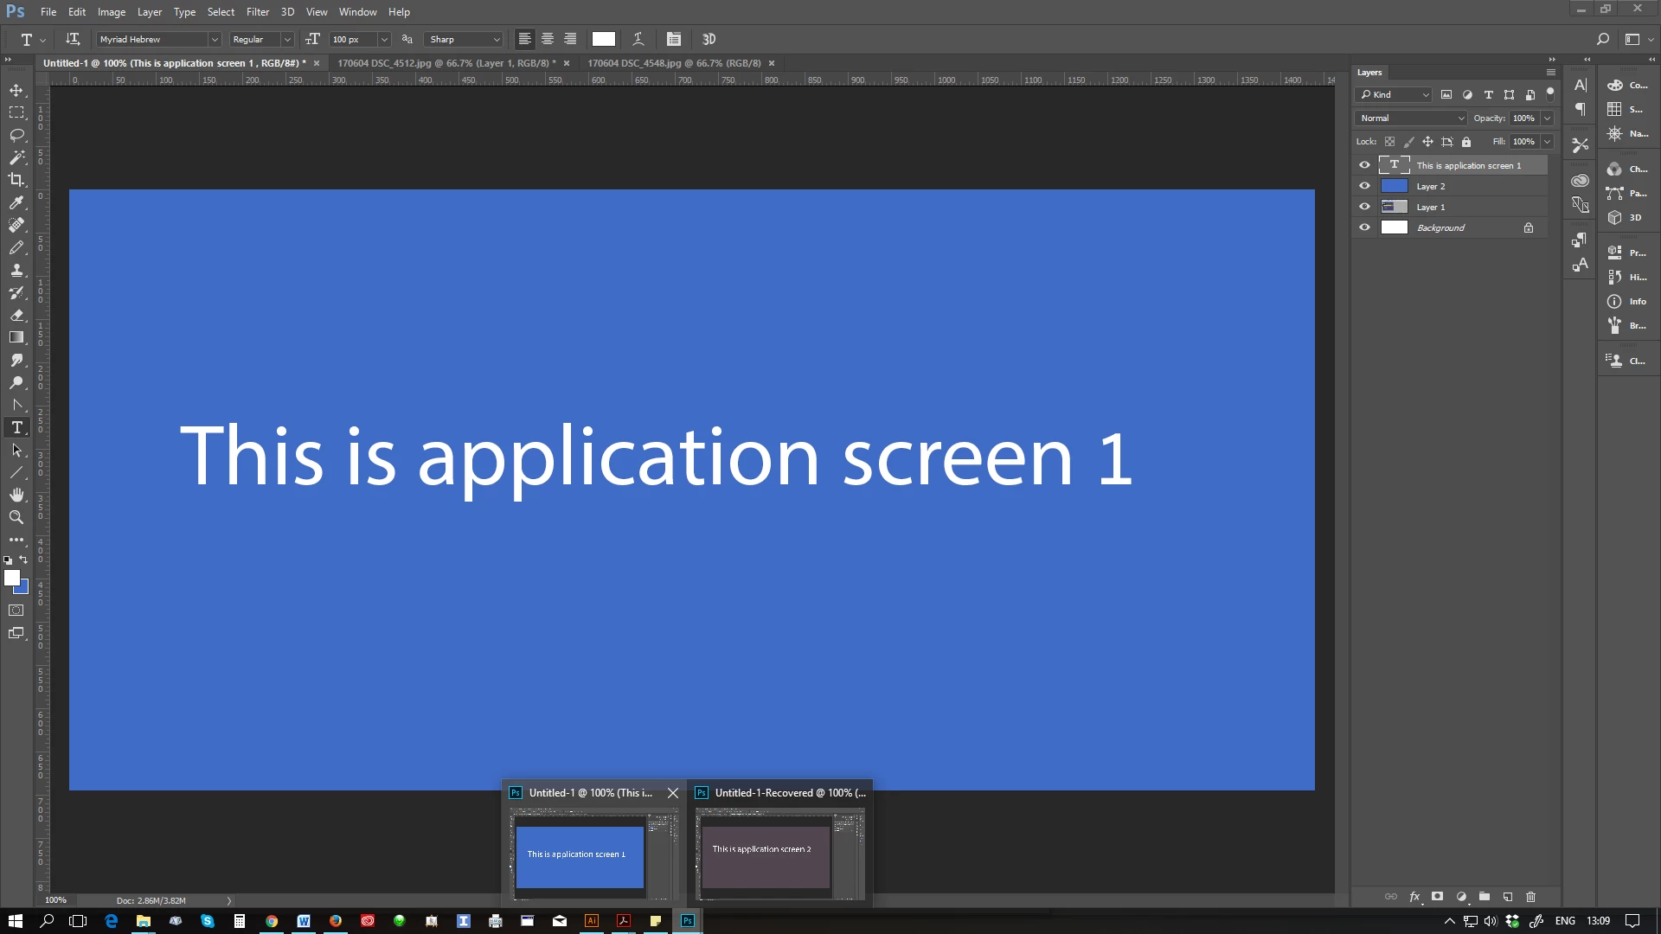1661x934 pixels.
Task: Click the delete layer trash icon
Action: 1530,897
